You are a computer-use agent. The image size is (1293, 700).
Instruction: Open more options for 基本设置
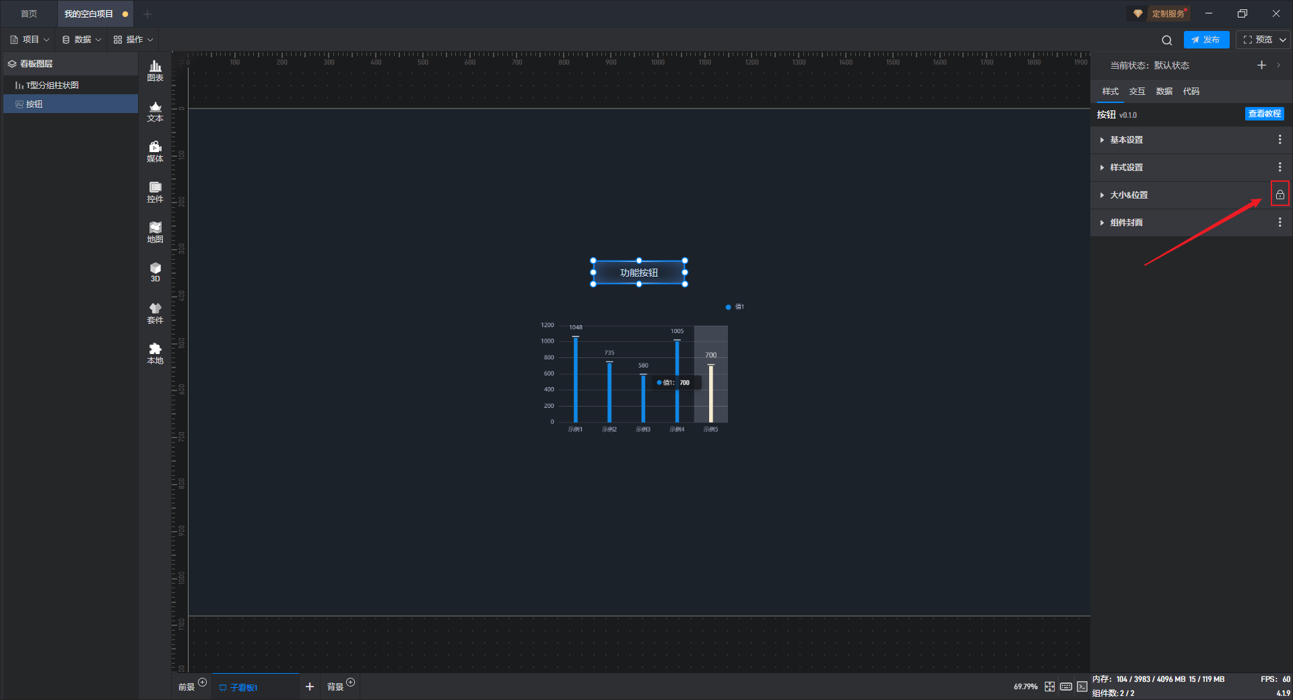click(x=1280, y=139)
